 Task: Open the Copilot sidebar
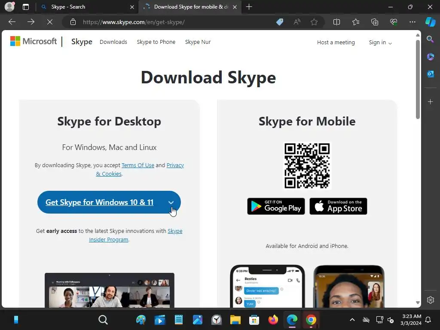click(x=431, y=22)
